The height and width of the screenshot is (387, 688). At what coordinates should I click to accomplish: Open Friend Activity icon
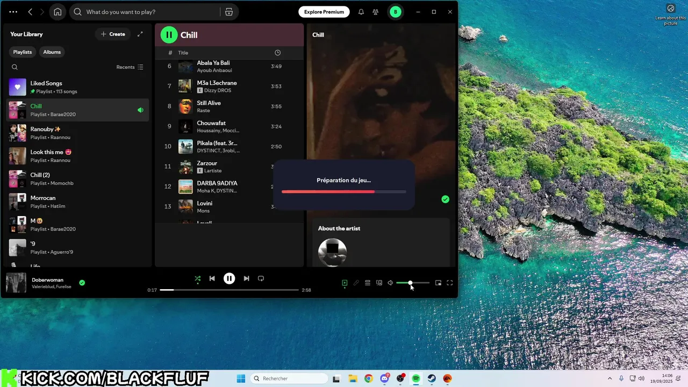(x=376, y=12)
